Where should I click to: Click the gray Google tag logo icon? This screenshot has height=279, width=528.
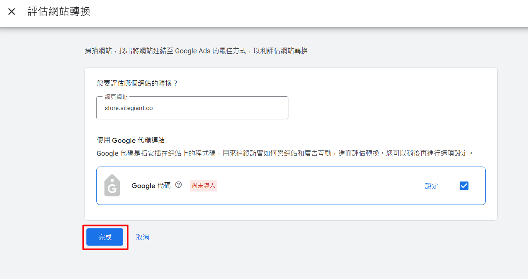pos(112,186)
